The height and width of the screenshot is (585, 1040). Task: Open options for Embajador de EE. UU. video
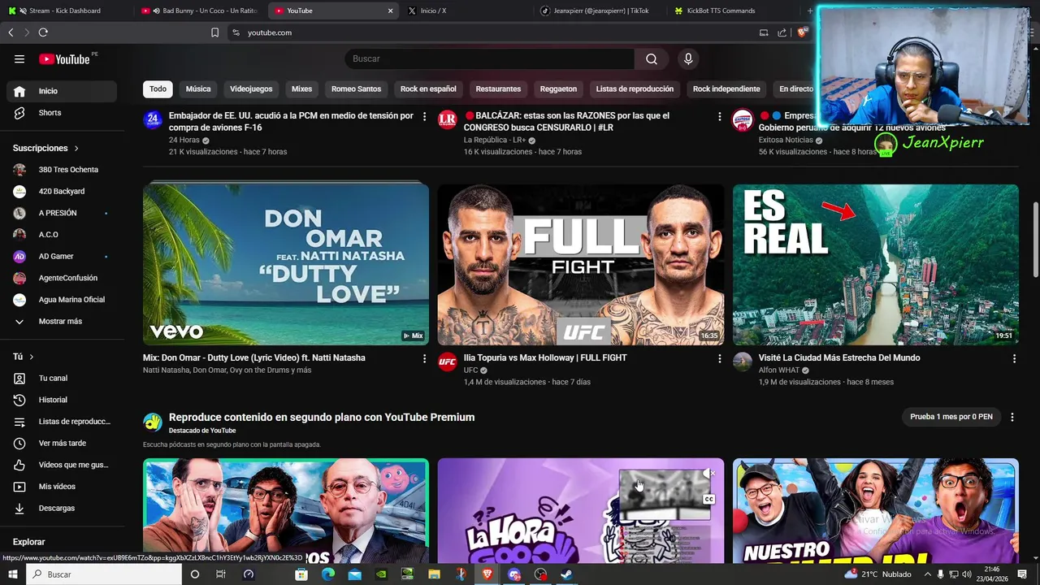point(424,117)
